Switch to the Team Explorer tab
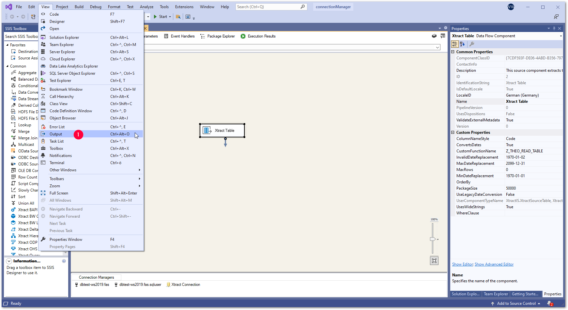The width and height of the screenshot is (568, 310). click(x=496, y=294)
